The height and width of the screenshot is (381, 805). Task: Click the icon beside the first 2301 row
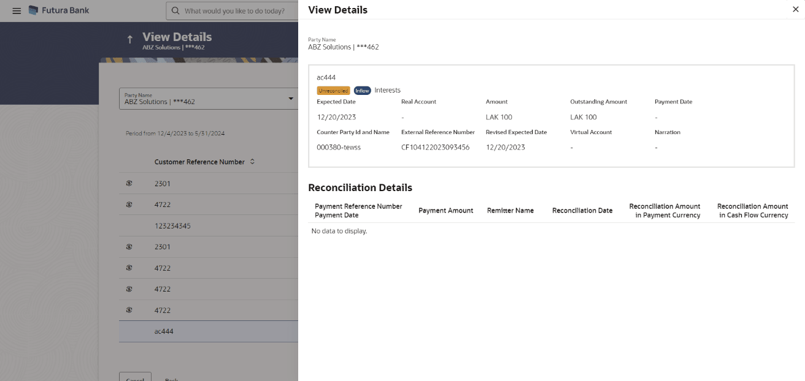tap(129, 184)
